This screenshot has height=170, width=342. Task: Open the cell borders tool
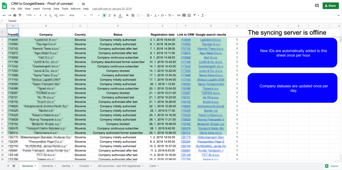point(133,15)
